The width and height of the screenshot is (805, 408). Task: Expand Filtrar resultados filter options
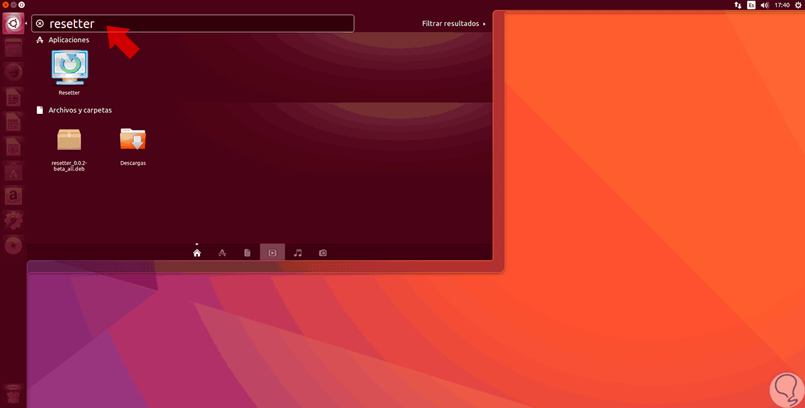pos(453,23)
